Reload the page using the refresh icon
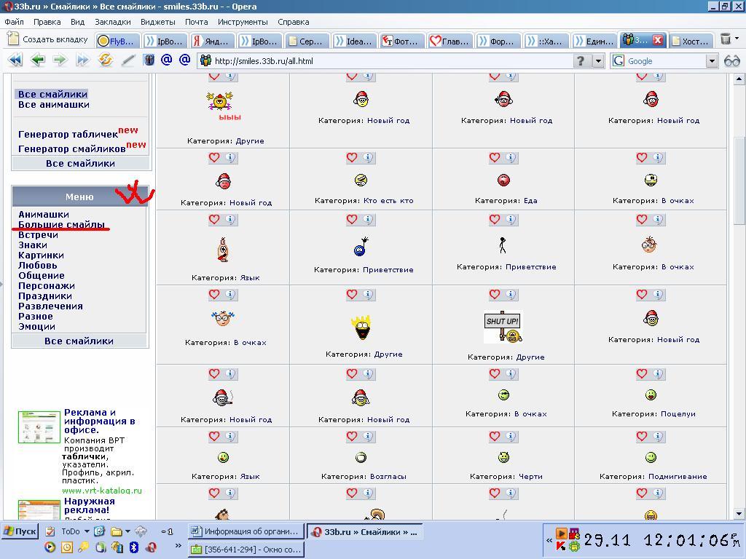Screen dimensions: 746x559 105,60
